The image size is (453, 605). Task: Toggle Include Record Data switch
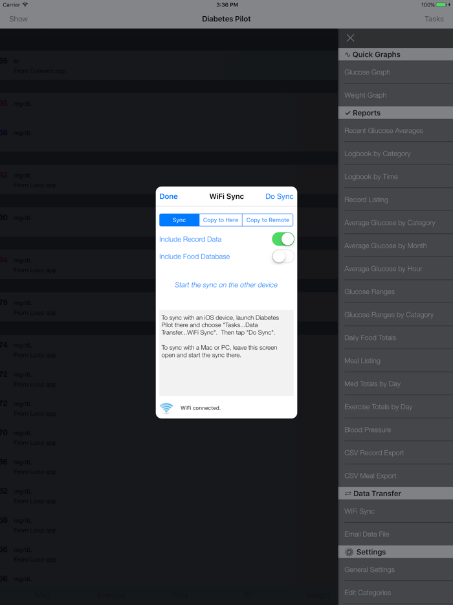click(x=283, y=239)
